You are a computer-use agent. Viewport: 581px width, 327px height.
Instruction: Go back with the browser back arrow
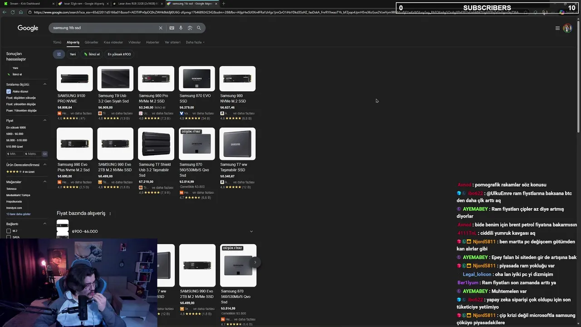5,12
